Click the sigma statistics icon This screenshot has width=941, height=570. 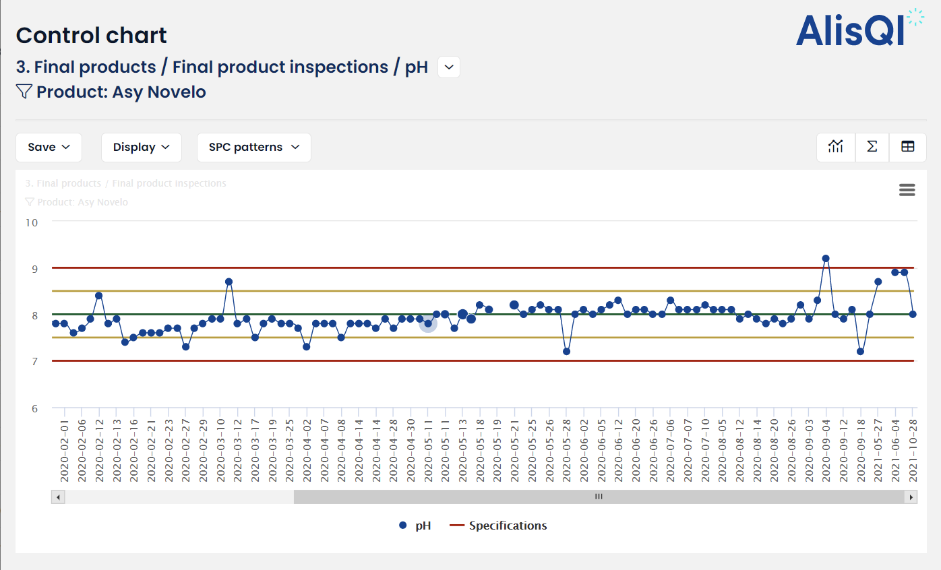tap(872, 147)
